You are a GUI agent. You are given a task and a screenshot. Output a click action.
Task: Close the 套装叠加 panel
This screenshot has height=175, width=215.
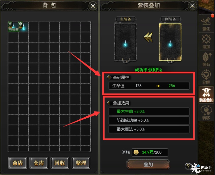[x=192, y=6]
